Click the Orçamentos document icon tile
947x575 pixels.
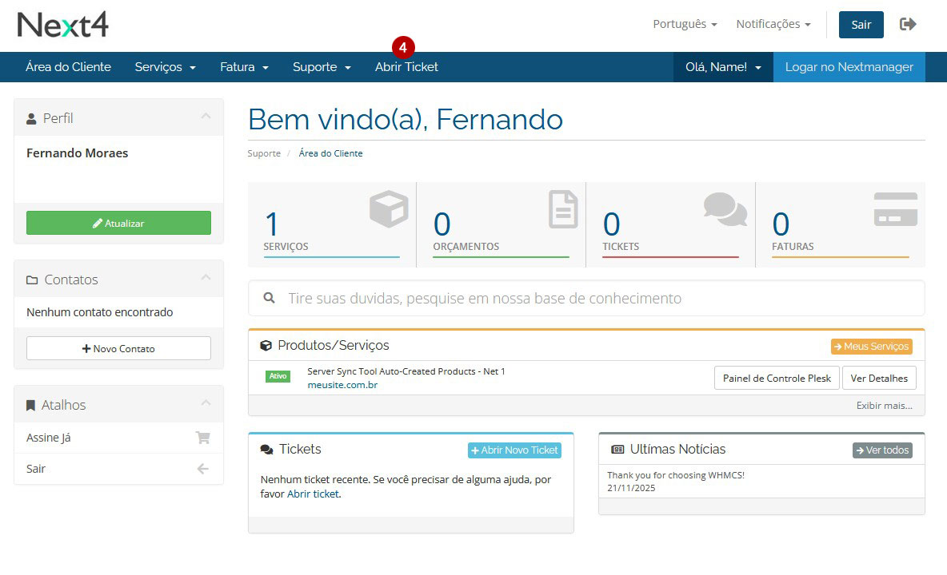click(563, 209)
